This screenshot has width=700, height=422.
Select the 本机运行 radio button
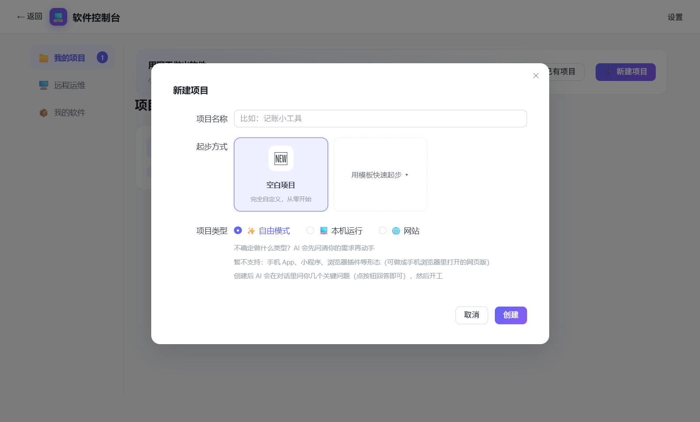click(310, 230)
